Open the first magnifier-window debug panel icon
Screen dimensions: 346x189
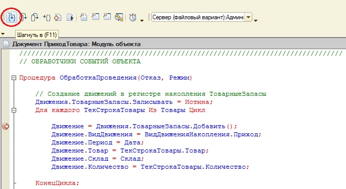95,17
